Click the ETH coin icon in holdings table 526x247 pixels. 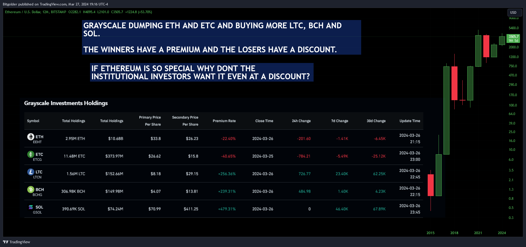pos(31,137)
